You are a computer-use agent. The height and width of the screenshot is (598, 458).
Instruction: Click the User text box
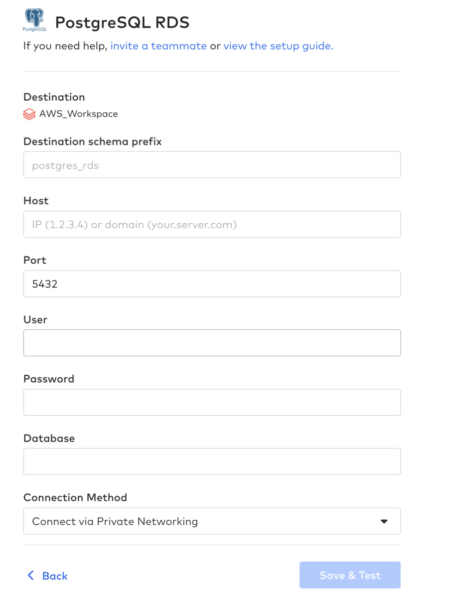[212, 343]
